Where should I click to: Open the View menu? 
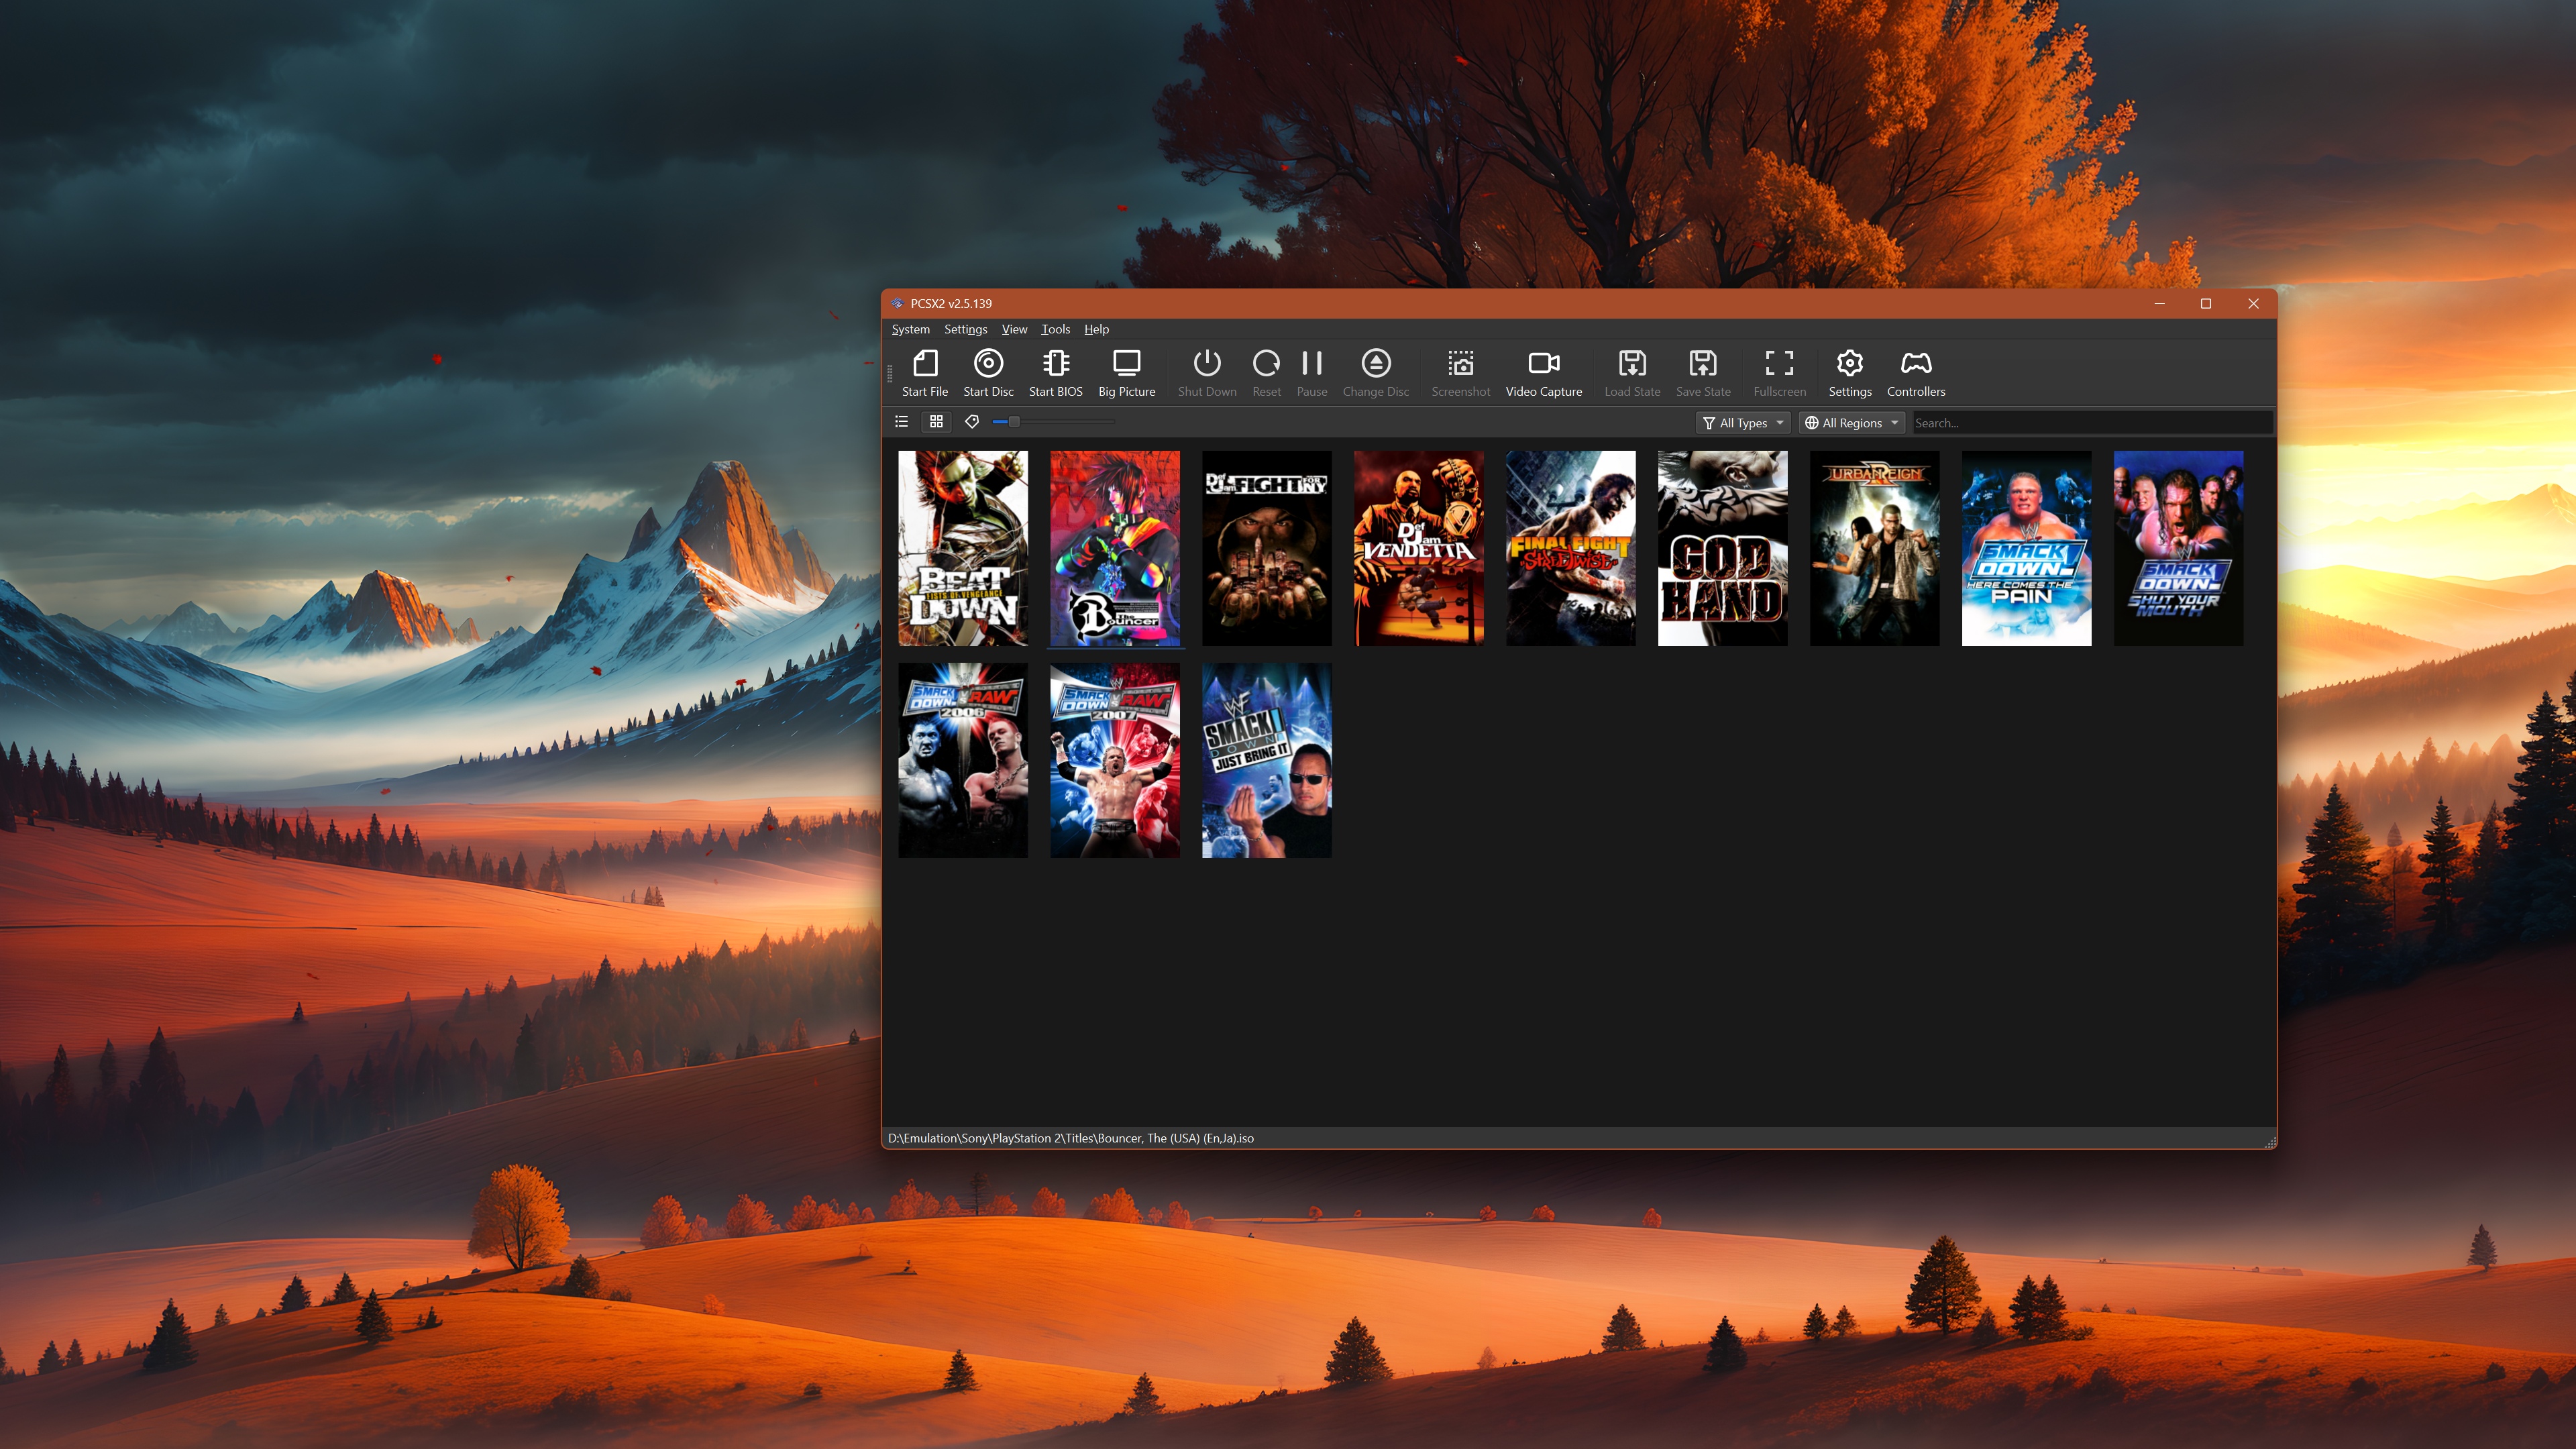[x=1014, y=329]
